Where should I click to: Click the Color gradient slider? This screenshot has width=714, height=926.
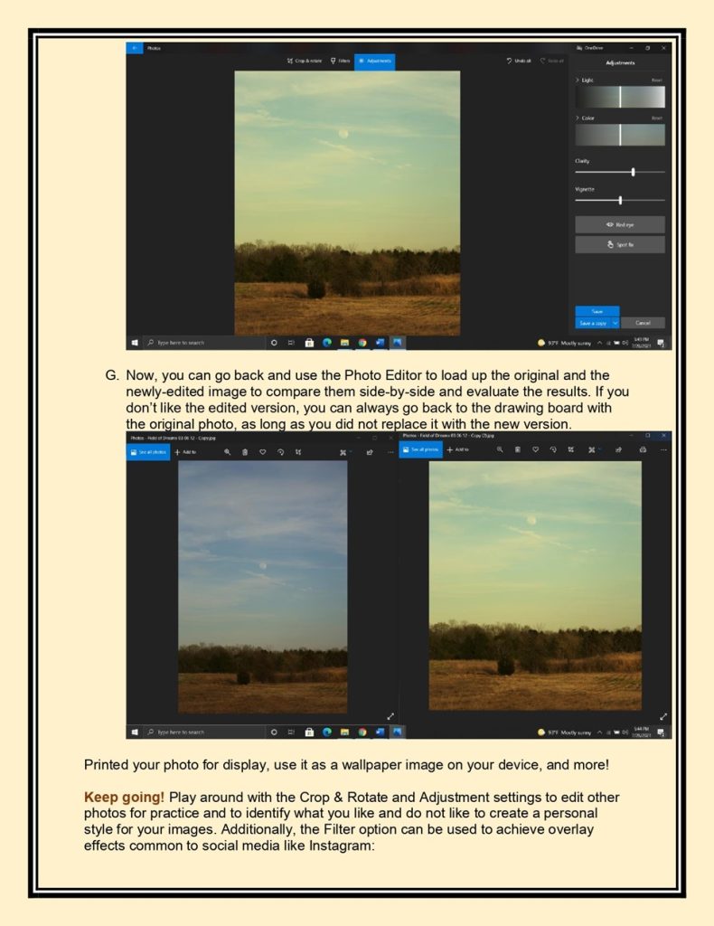620,135
